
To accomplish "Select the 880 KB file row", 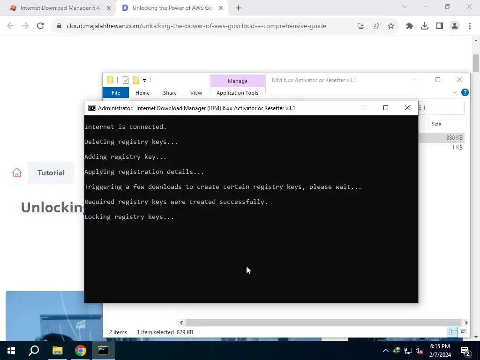I will (x=442, y=138).
